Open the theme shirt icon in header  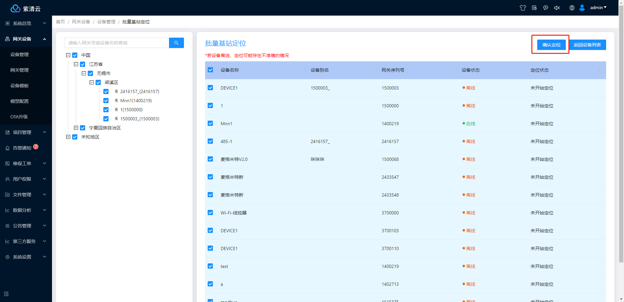coord(523,8)
